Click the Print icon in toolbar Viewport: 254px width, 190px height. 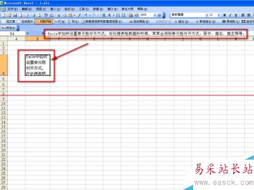tap(33, 15)
